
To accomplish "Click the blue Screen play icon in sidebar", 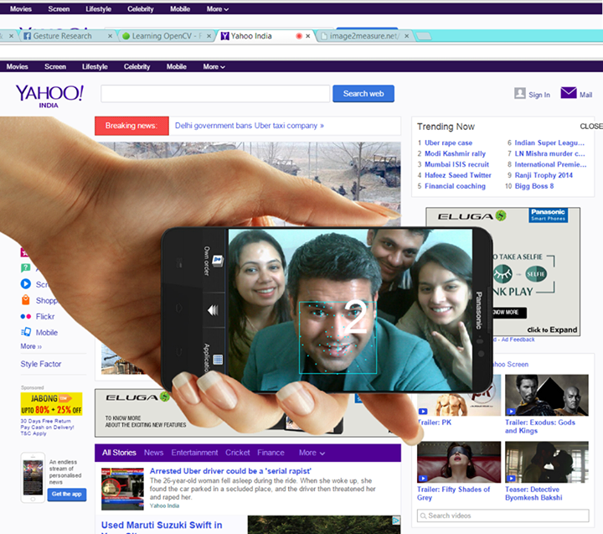I will click(x=26, y=284).
